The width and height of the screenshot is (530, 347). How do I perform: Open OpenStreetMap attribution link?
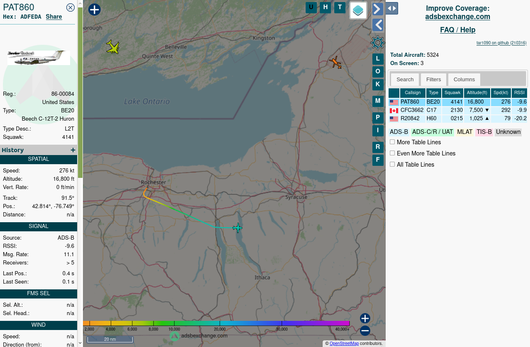[x=344, y=343]
